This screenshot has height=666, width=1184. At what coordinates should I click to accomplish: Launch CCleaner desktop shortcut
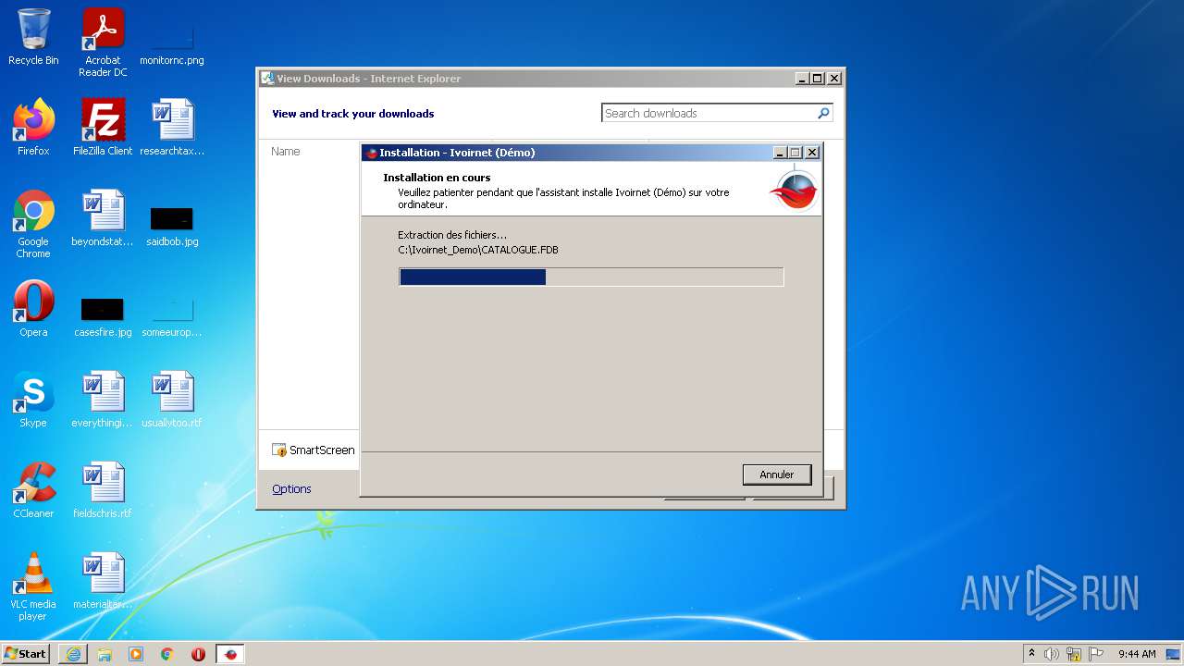33,491
